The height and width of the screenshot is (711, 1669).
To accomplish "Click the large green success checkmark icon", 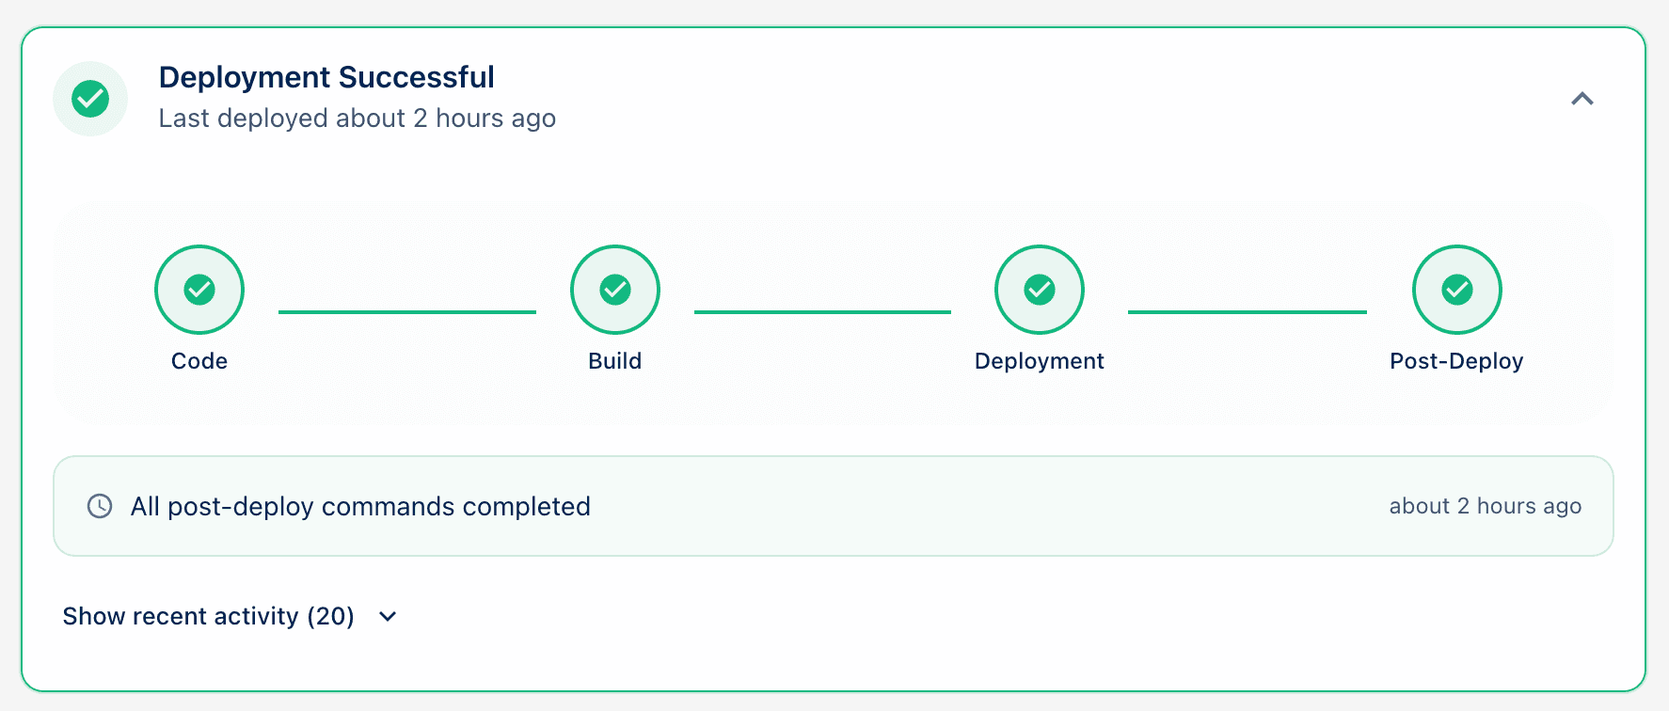I will point(90,99).
